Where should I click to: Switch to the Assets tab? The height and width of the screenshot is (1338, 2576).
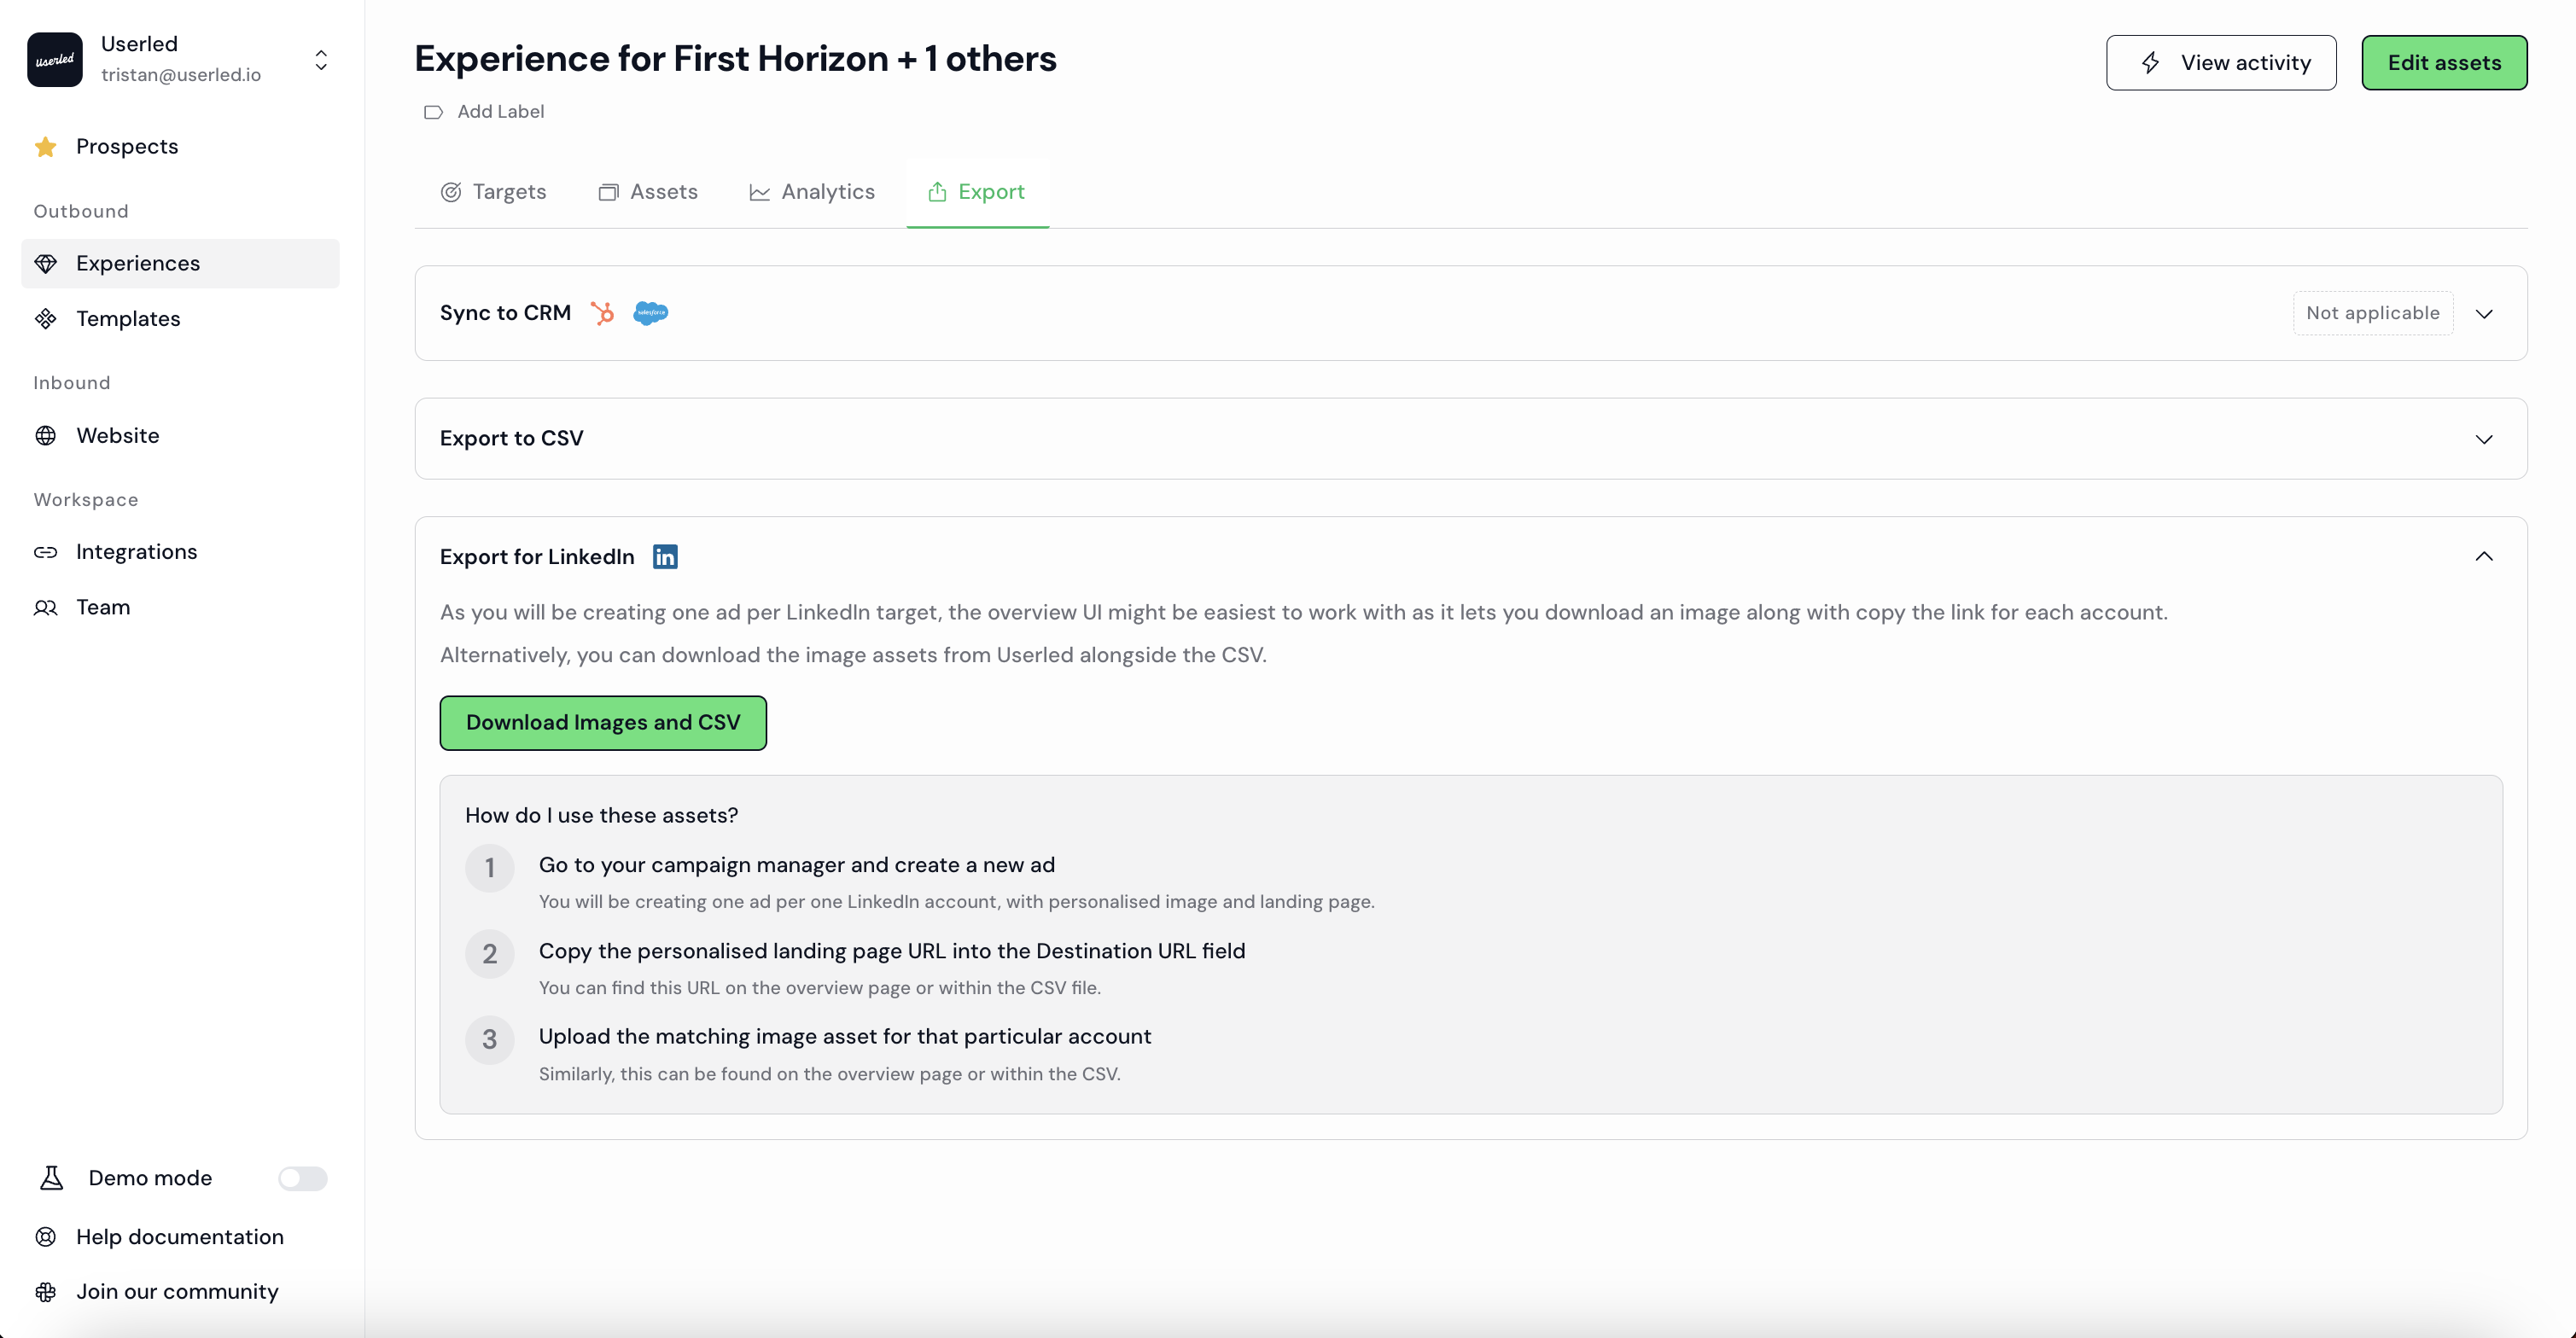(648, 192)
